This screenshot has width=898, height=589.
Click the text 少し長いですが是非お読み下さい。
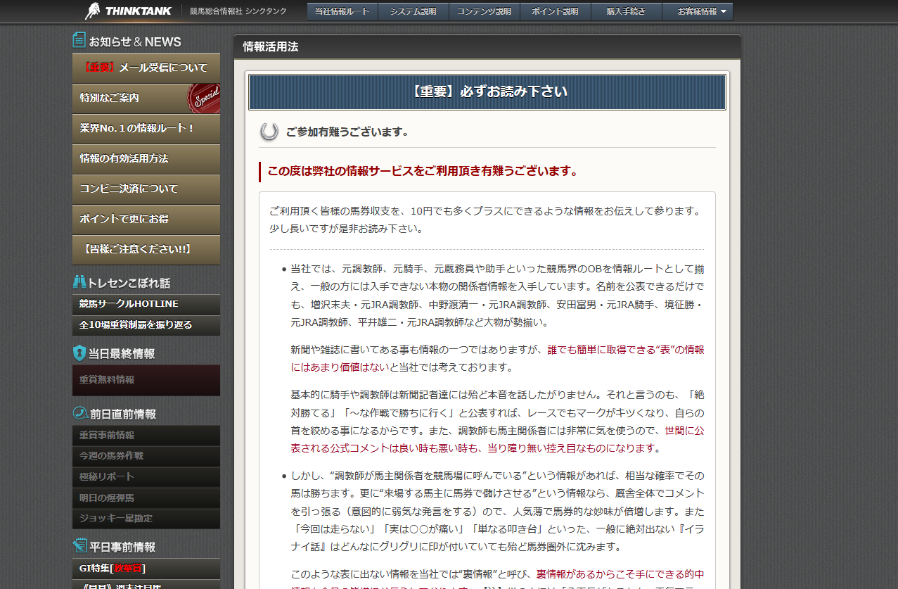347,229
